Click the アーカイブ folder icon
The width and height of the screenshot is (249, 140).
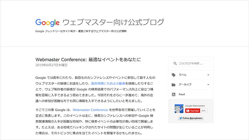174,85
